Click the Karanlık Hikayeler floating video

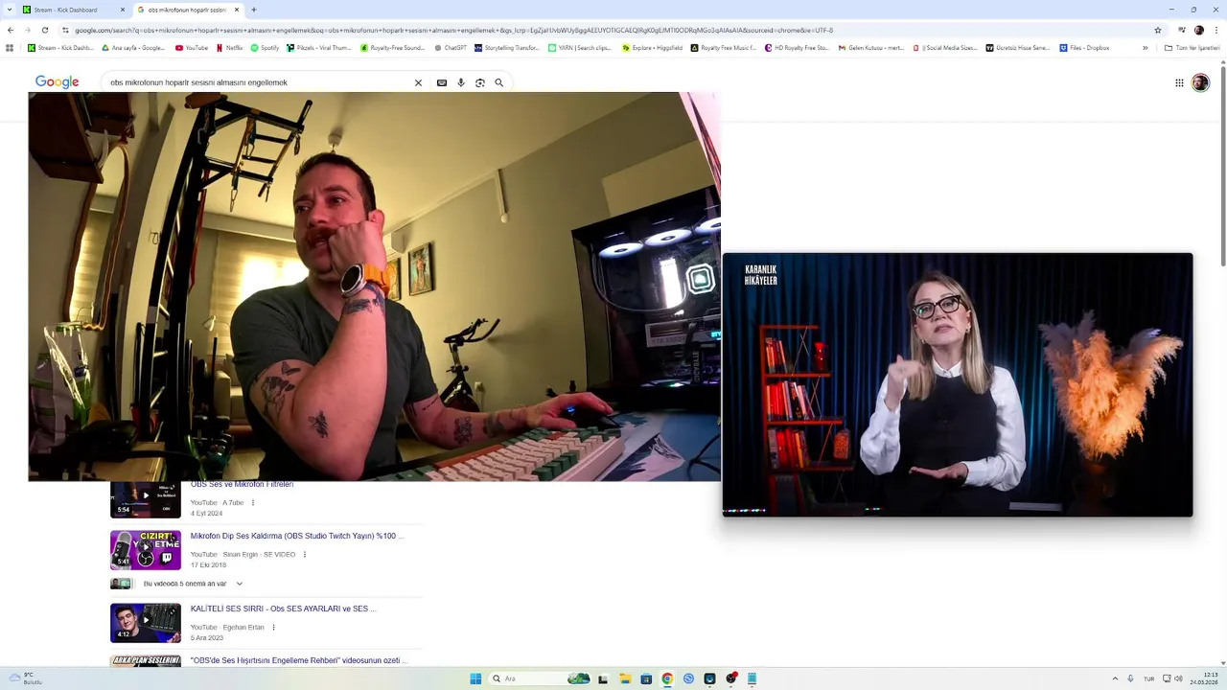958,385
